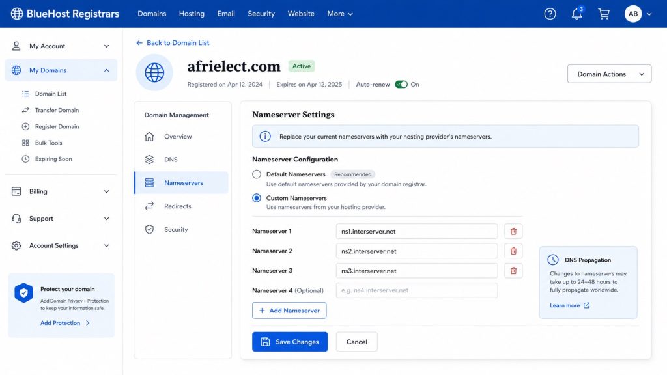Open the Security top menu
The height and width of the screenshot is (375, 667).
261,14
